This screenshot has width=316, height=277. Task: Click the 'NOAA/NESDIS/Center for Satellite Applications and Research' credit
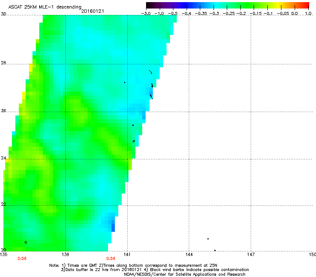[184, 274]
